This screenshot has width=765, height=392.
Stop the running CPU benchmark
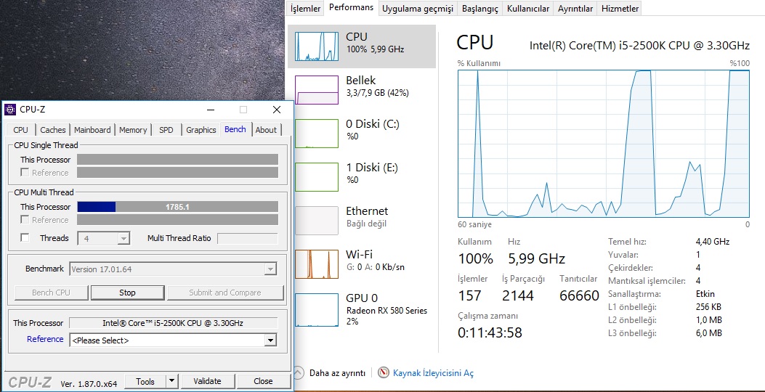point(127,293)
